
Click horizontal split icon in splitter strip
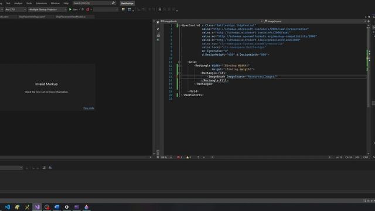tap(158, 40)
